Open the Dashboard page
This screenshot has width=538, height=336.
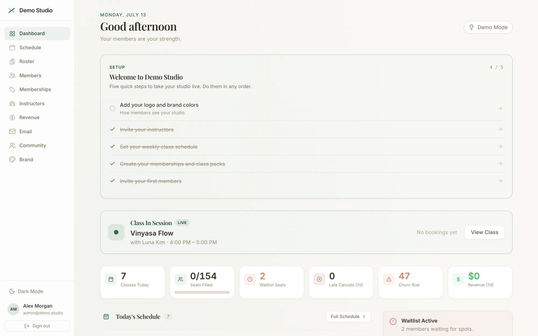(x=37, y=34)
